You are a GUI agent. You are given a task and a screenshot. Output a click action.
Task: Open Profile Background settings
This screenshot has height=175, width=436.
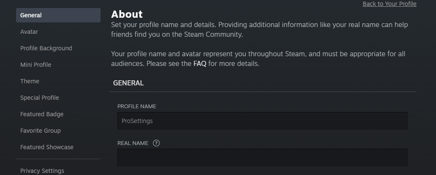(46, 48)
